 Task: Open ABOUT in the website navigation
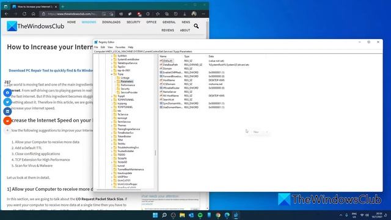185,30
